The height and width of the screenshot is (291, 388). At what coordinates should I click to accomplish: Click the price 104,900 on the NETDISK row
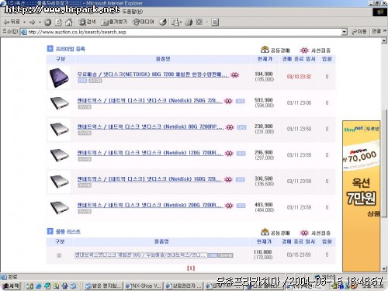264,74
